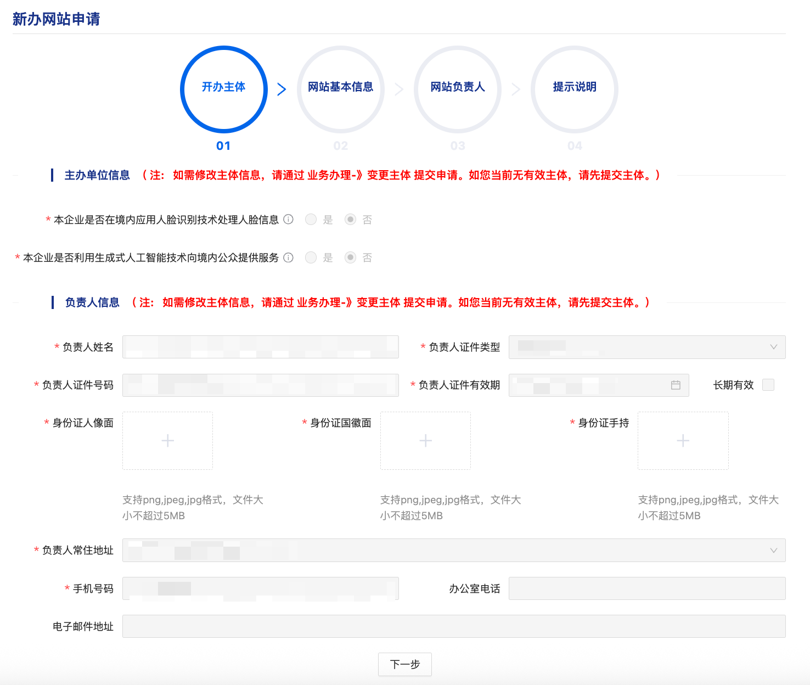Click the 办公室电话 input field
This screenshot has height=685, width=810.
coord(647,588)
